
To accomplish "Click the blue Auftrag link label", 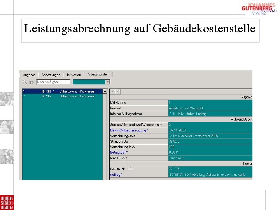I will (x=116, y=175).
